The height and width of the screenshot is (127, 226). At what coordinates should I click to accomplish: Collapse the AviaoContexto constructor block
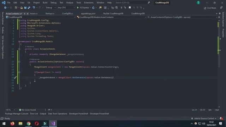pyautogui.click(x=19, y=62)
